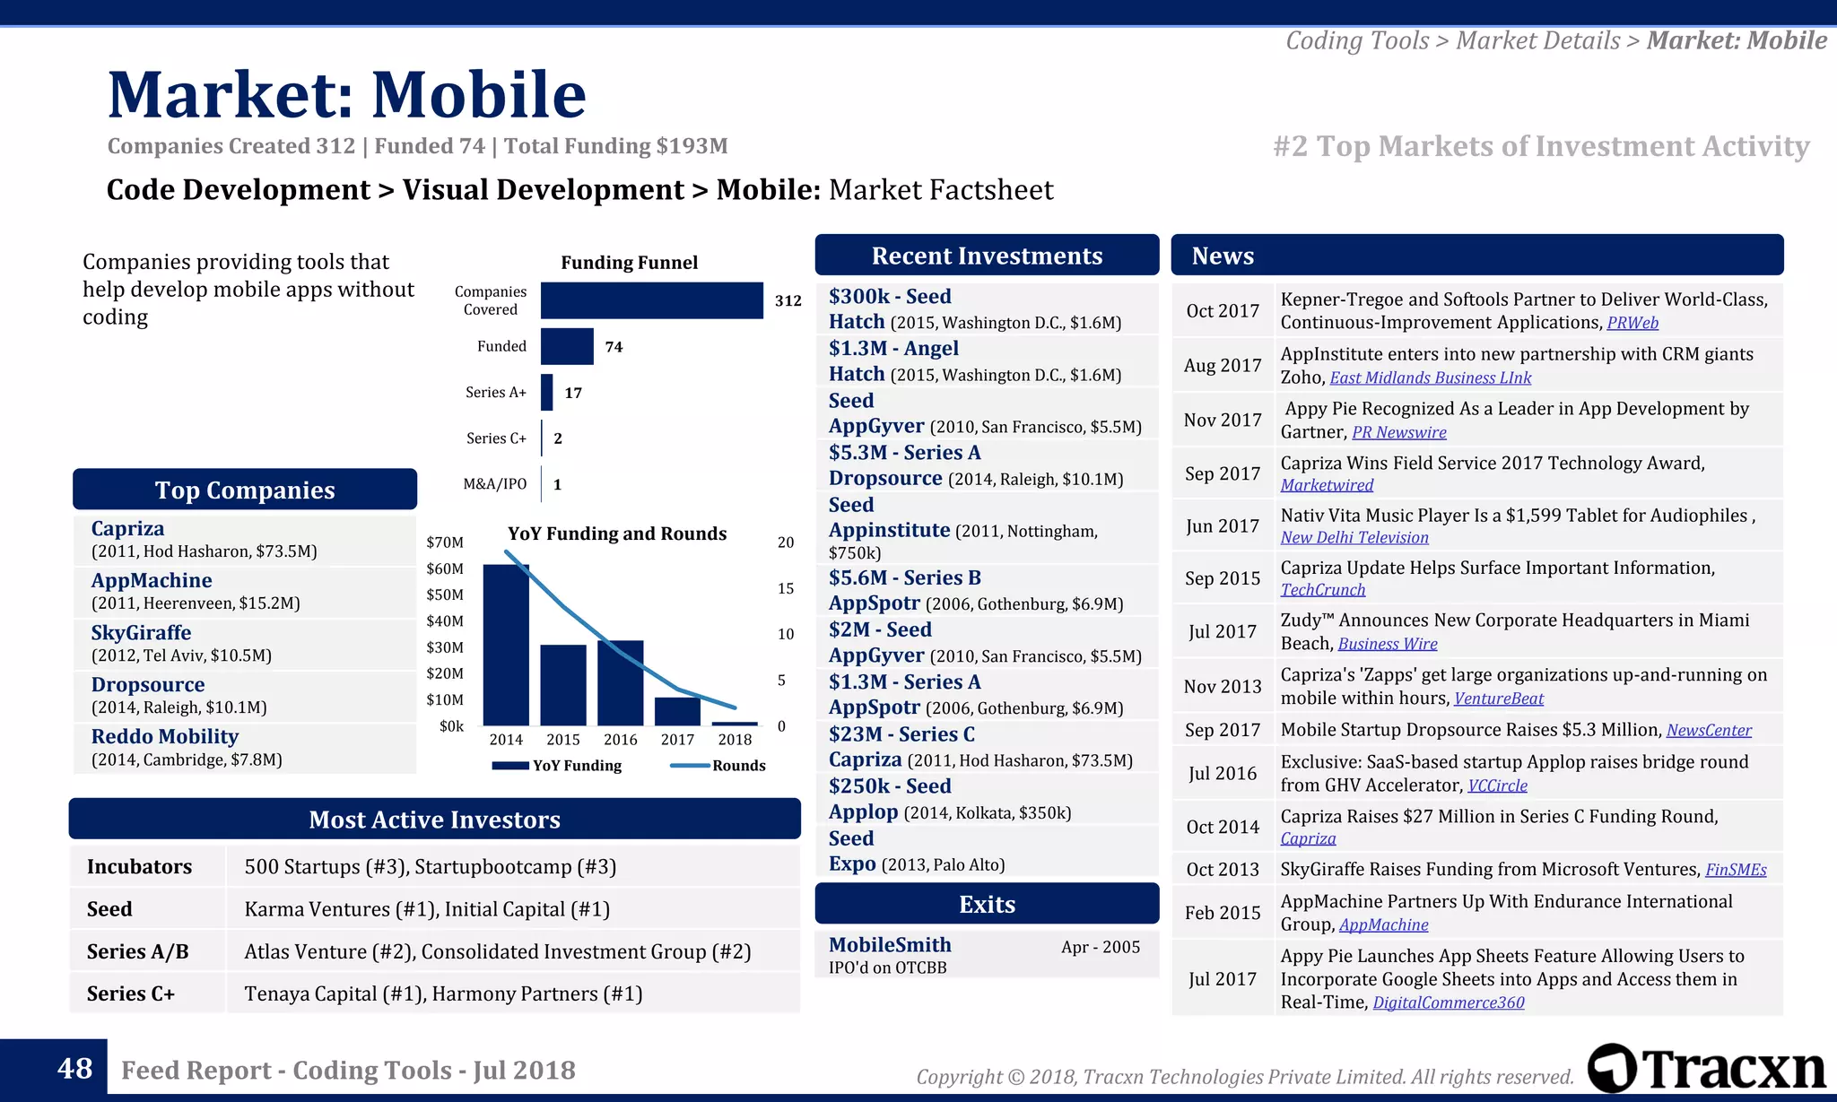The image size is (1837, 1102).
Task: Open the PRWeb news link
Action: (x=1632, y=323)
